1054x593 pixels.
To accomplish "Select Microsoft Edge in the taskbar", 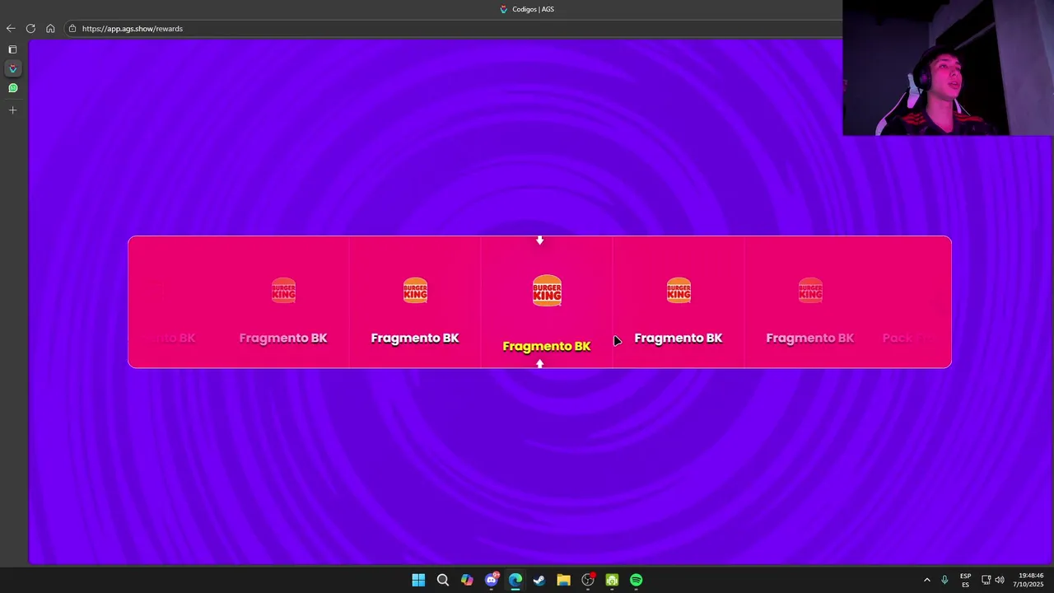I will [515, 580].
